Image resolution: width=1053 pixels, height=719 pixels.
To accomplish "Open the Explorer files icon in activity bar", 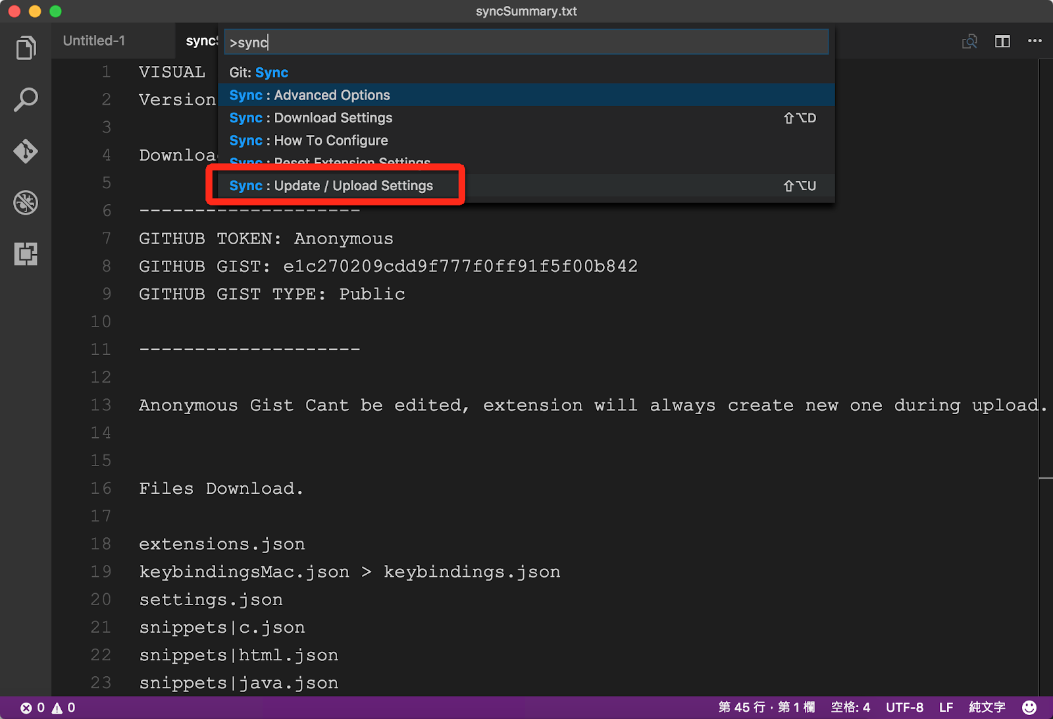I will (26, 48).
